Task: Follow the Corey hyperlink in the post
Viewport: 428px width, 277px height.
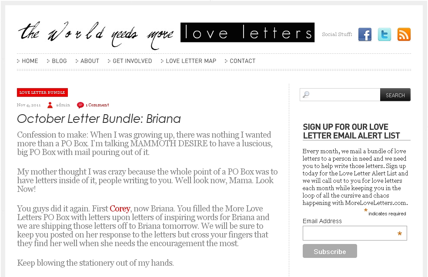Action: [120, 209]
